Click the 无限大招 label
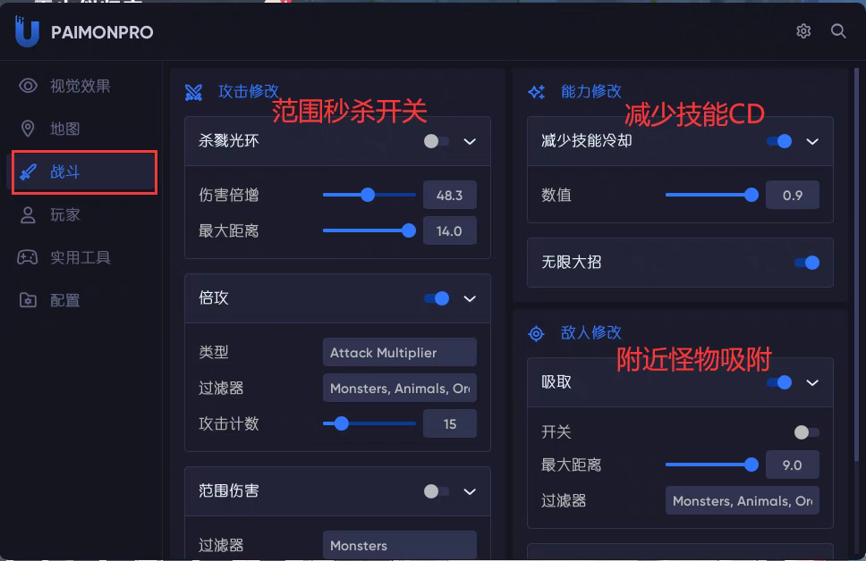 [571, 262]
